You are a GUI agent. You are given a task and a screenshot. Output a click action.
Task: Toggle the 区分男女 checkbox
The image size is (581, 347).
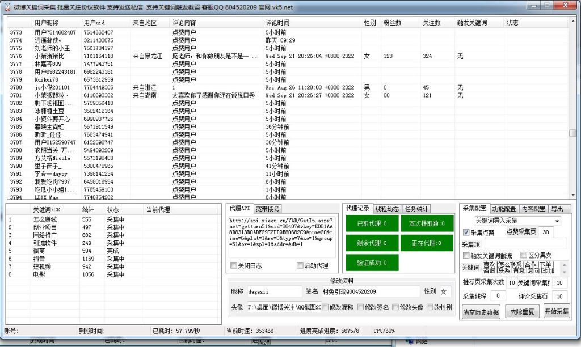pyautogui.click(x=524, y=256)
